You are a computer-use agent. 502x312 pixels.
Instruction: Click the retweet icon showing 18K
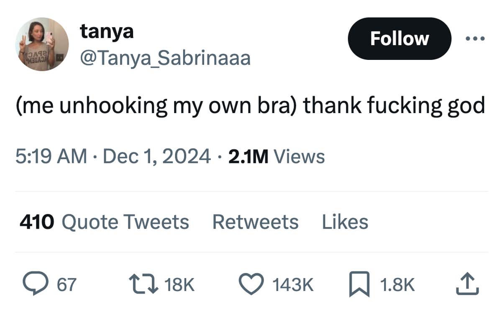pyautogui.click(x=143, y=284)
